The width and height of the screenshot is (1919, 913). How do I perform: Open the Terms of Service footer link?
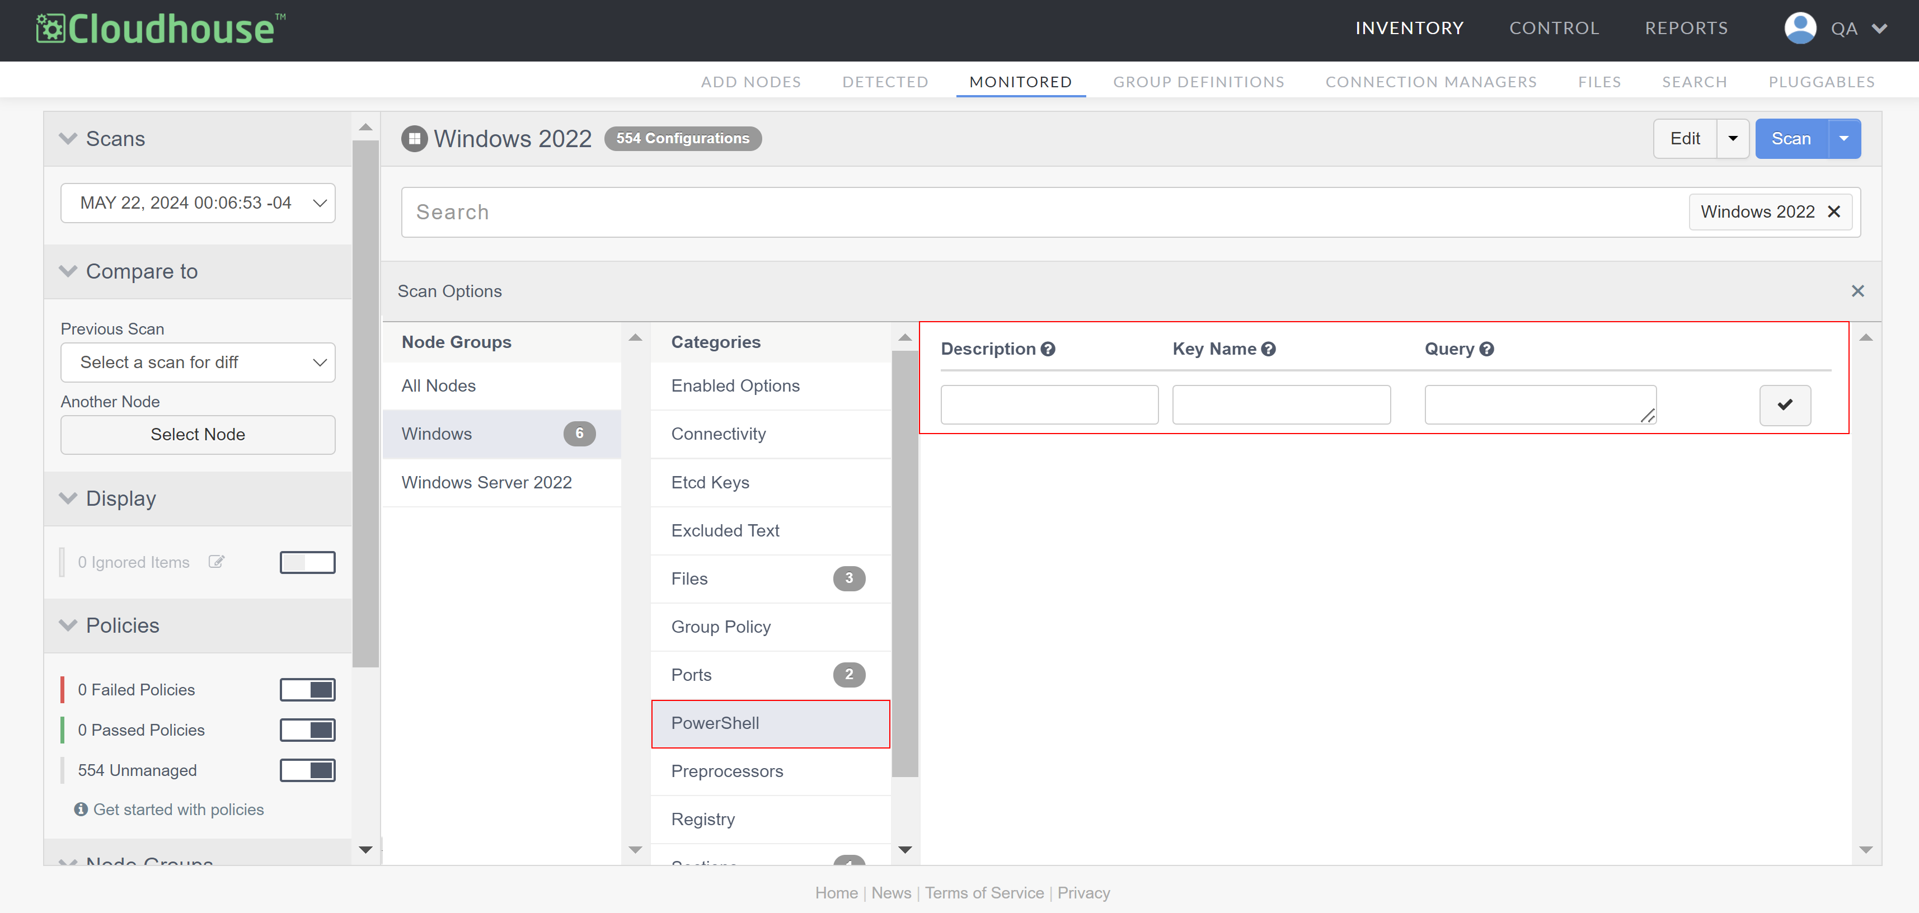coord(984,893)
